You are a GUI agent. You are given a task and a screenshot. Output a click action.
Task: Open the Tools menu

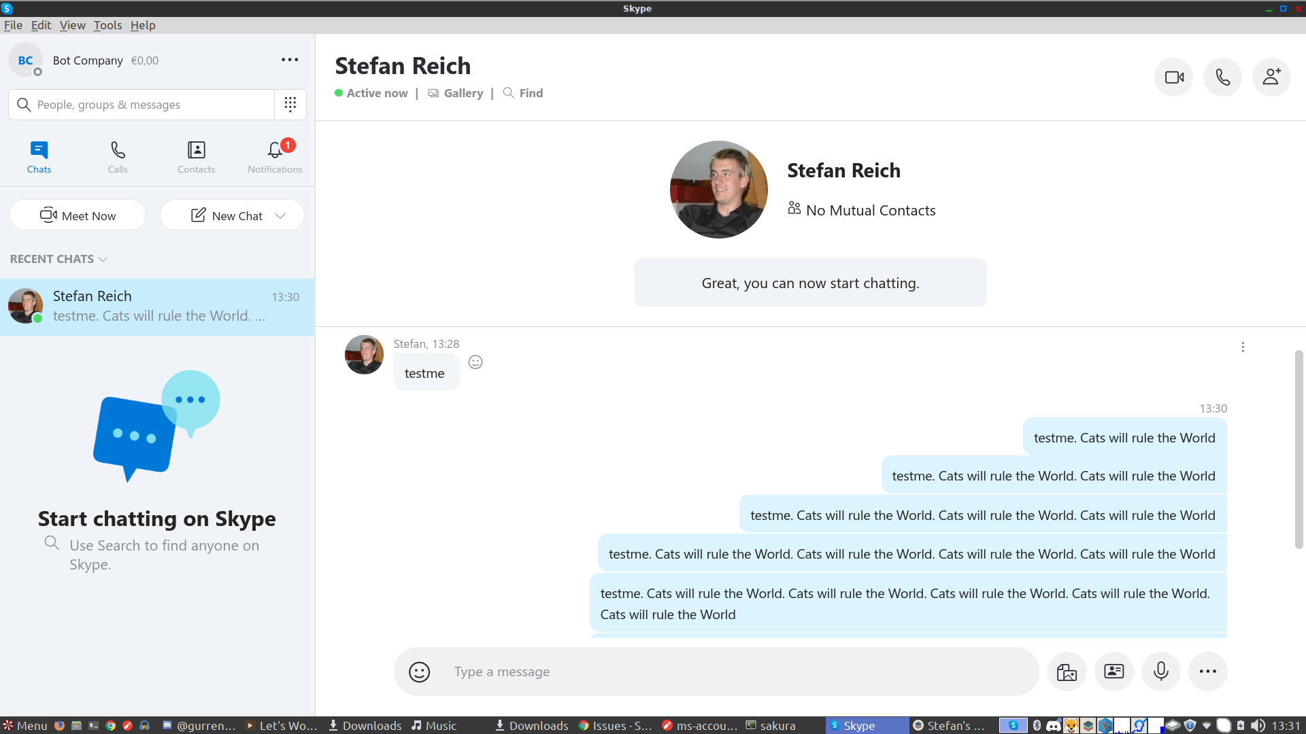point(107,25)
